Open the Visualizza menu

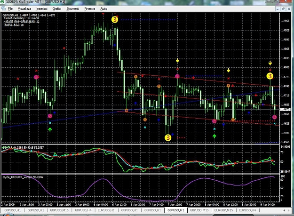pyautogui.click(x=24, y=8)
